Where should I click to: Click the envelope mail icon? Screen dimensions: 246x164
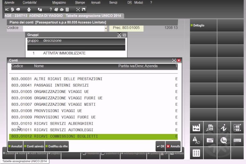[x=210, y=140]
